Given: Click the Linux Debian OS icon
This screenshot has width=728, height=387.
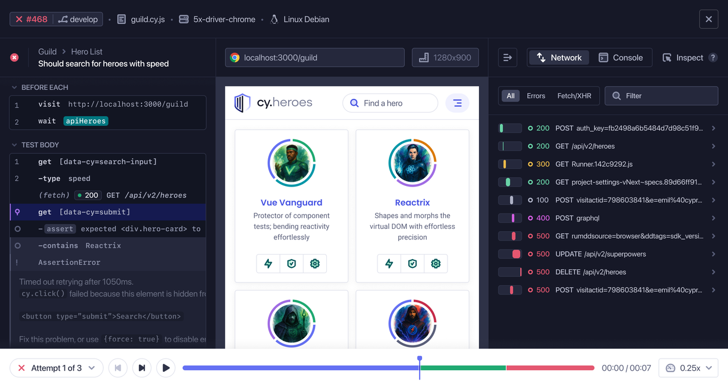Looking at the screenshot, I should point(273,19).
